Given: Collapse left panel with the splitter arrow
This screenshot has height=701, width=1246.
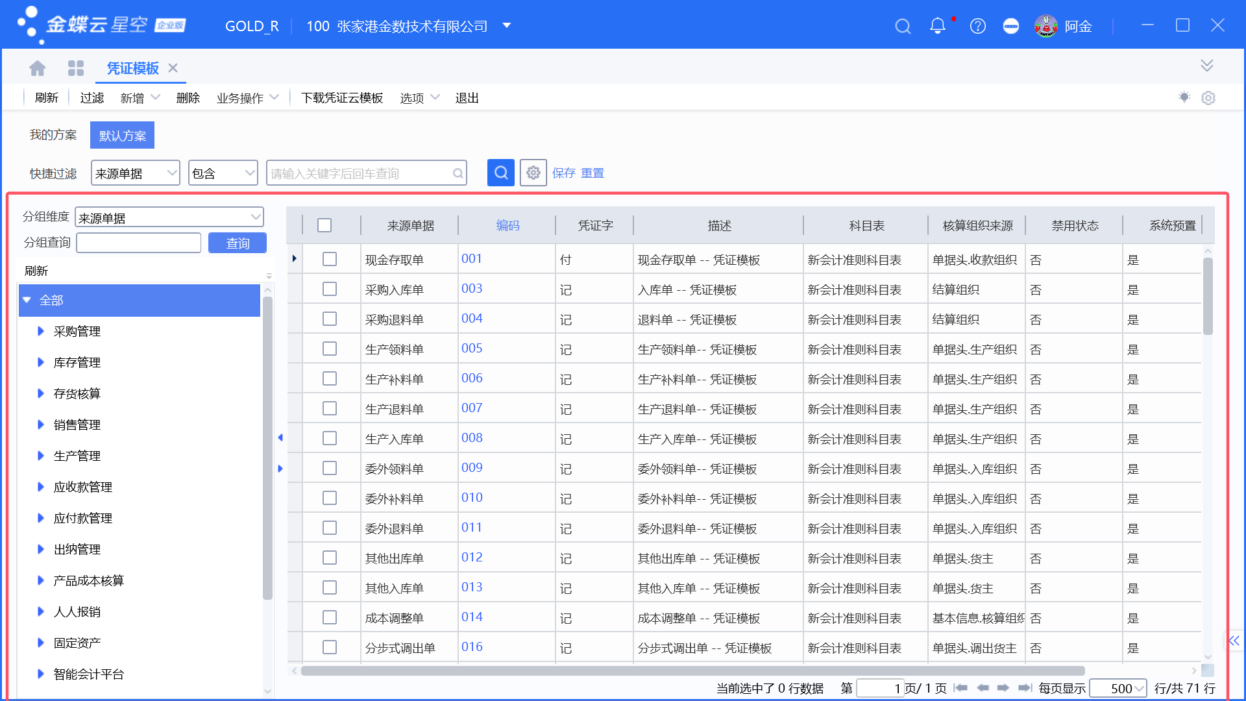Looking at the screenshot, I should pos(280,437).
